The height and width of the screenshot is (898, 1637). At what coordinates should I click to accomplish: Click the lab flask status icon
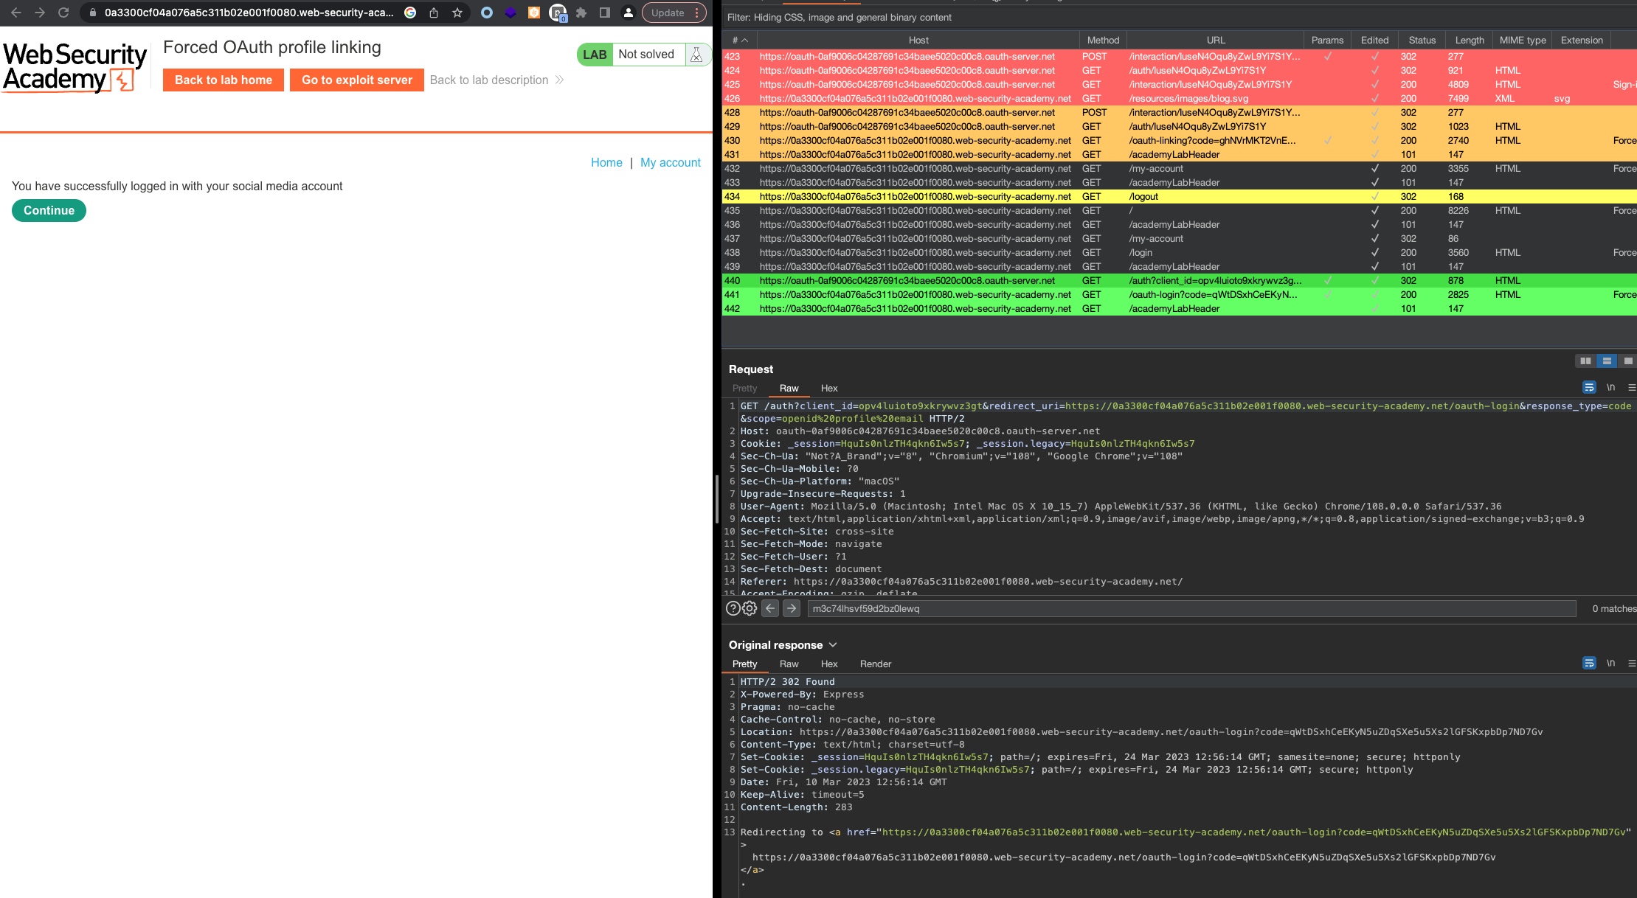(x=696, y=55)
